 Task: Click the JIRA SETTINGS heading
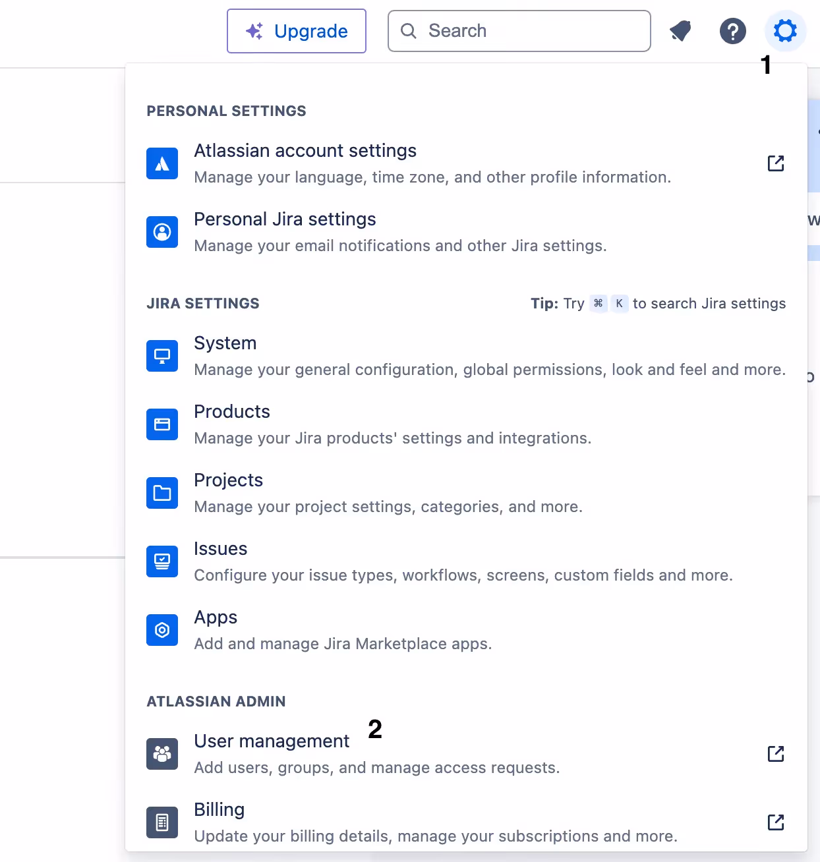[x=203, y=303]
